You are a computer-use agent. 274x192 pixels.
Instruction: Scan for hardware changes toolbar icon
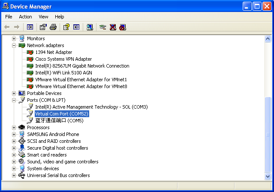tap(90, 27)
